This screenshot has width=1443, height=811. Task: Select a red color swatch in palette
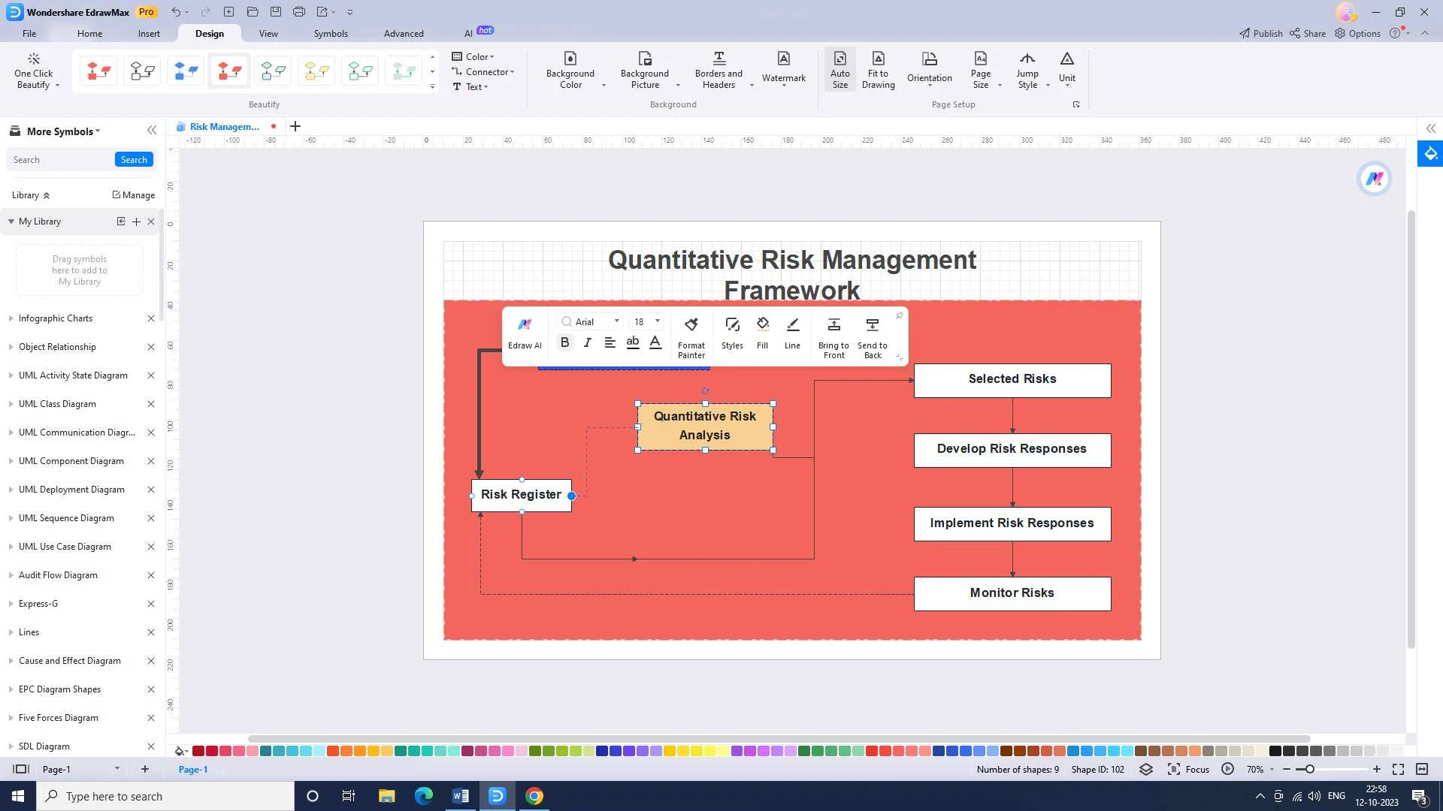coord(197,751)
